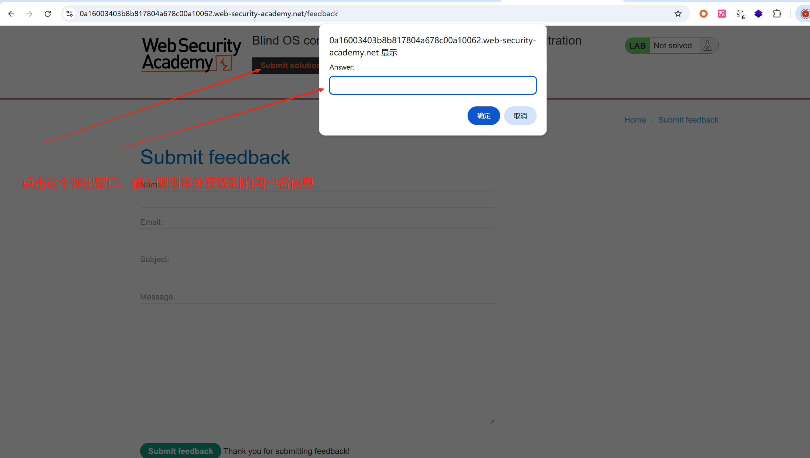Open the Home link
The image size is (810, 458).
[635, 120]
